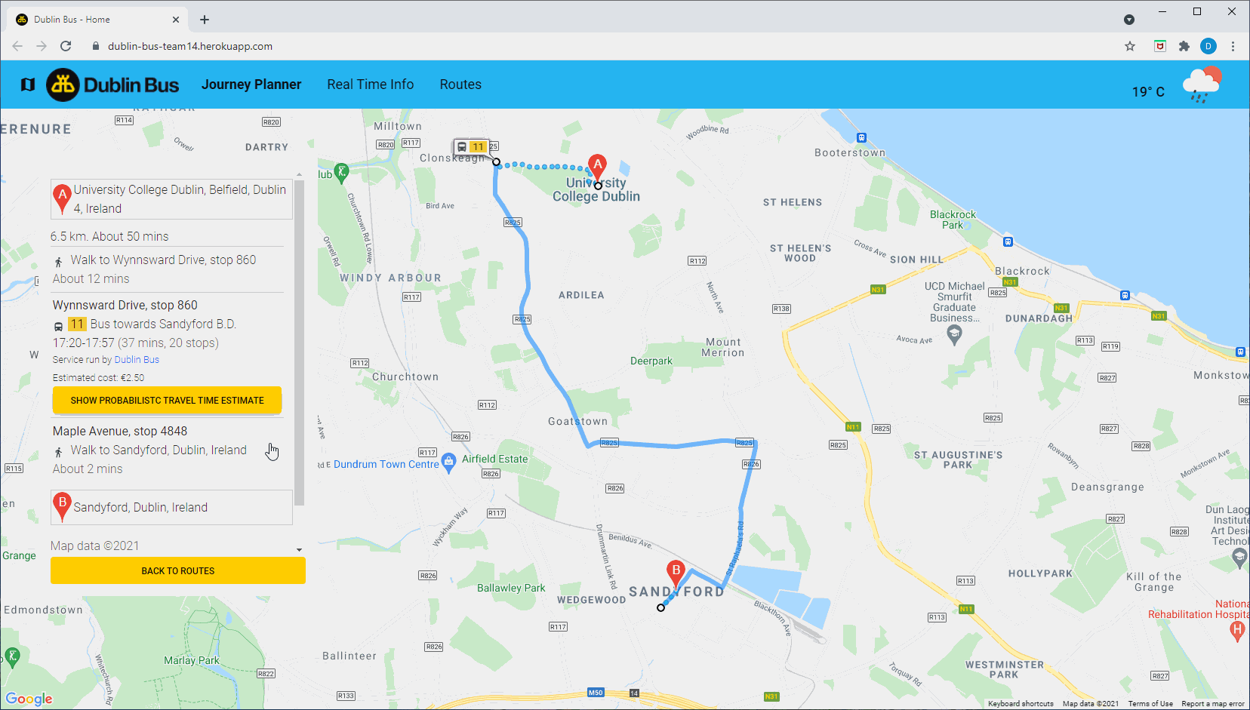Click the tab search dropdown arrow
This screenshot has width=1250, height=710.
click(x=1129, y=20)
